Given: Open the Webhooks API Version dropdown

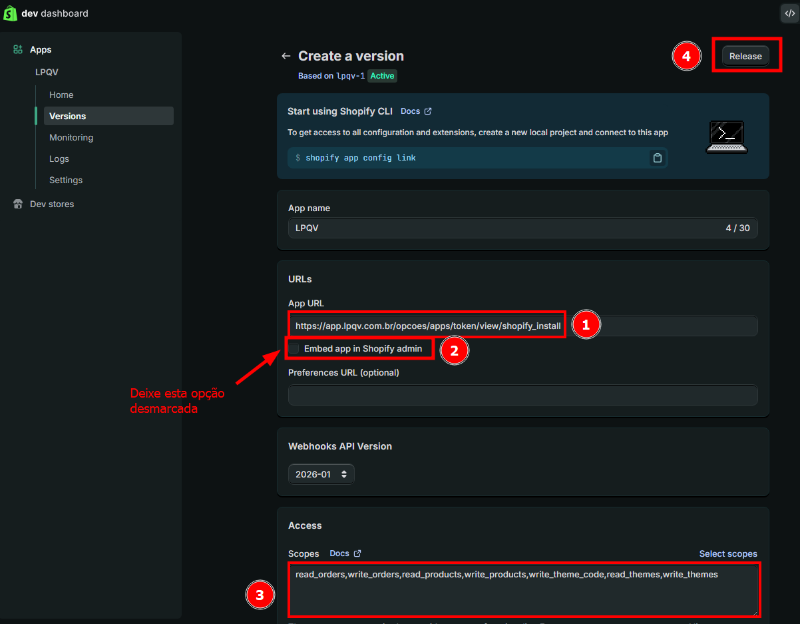Looking at the screenshot, I should click(x=321, y=474).
